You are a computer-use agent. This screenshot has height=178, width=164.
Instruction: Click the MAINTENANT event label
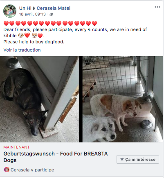click(16, 147)
